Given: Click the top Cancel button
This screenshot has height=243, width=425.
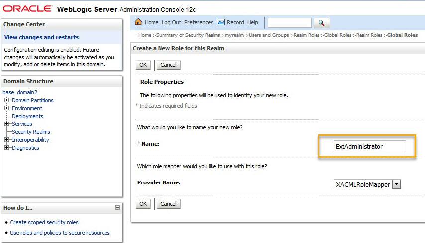Looking at the screenshot, I should point(168,65).
